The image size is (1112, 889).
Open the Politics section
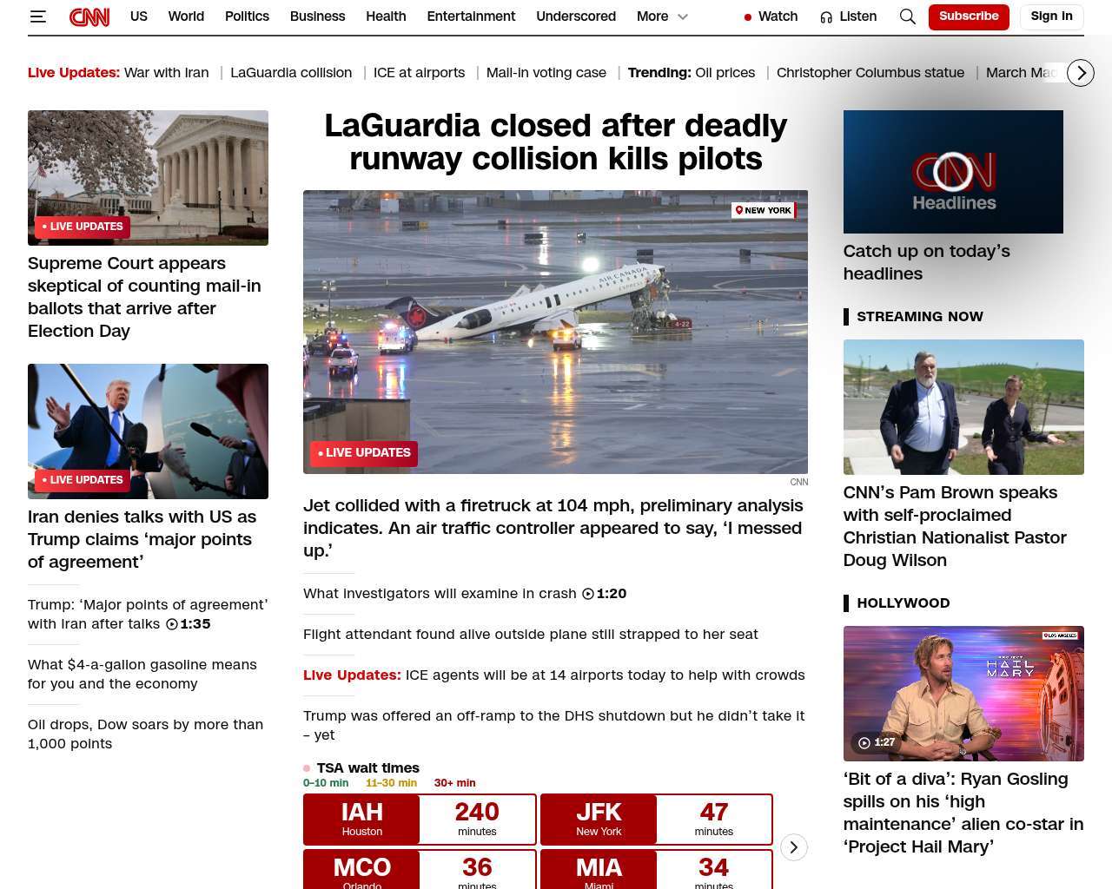(x=247, y=16)
